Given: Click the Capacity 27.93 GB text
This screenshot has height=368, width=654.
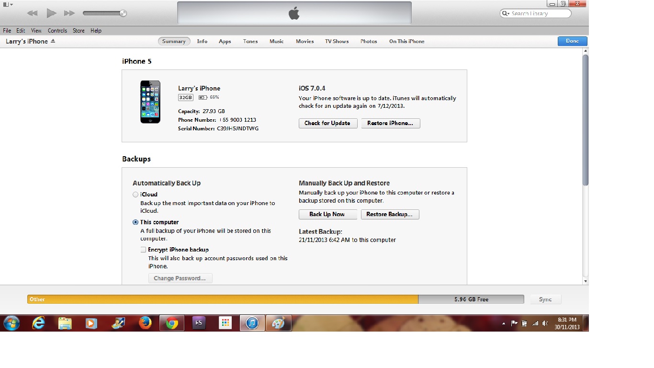Looking at the screenshot, I should pos(202,111).
